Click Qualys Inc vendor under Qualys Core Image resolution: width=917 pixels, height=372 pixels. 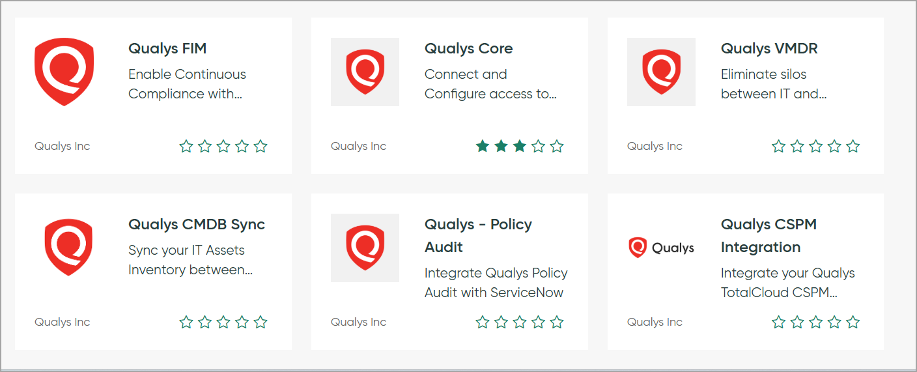click(358, 147)
